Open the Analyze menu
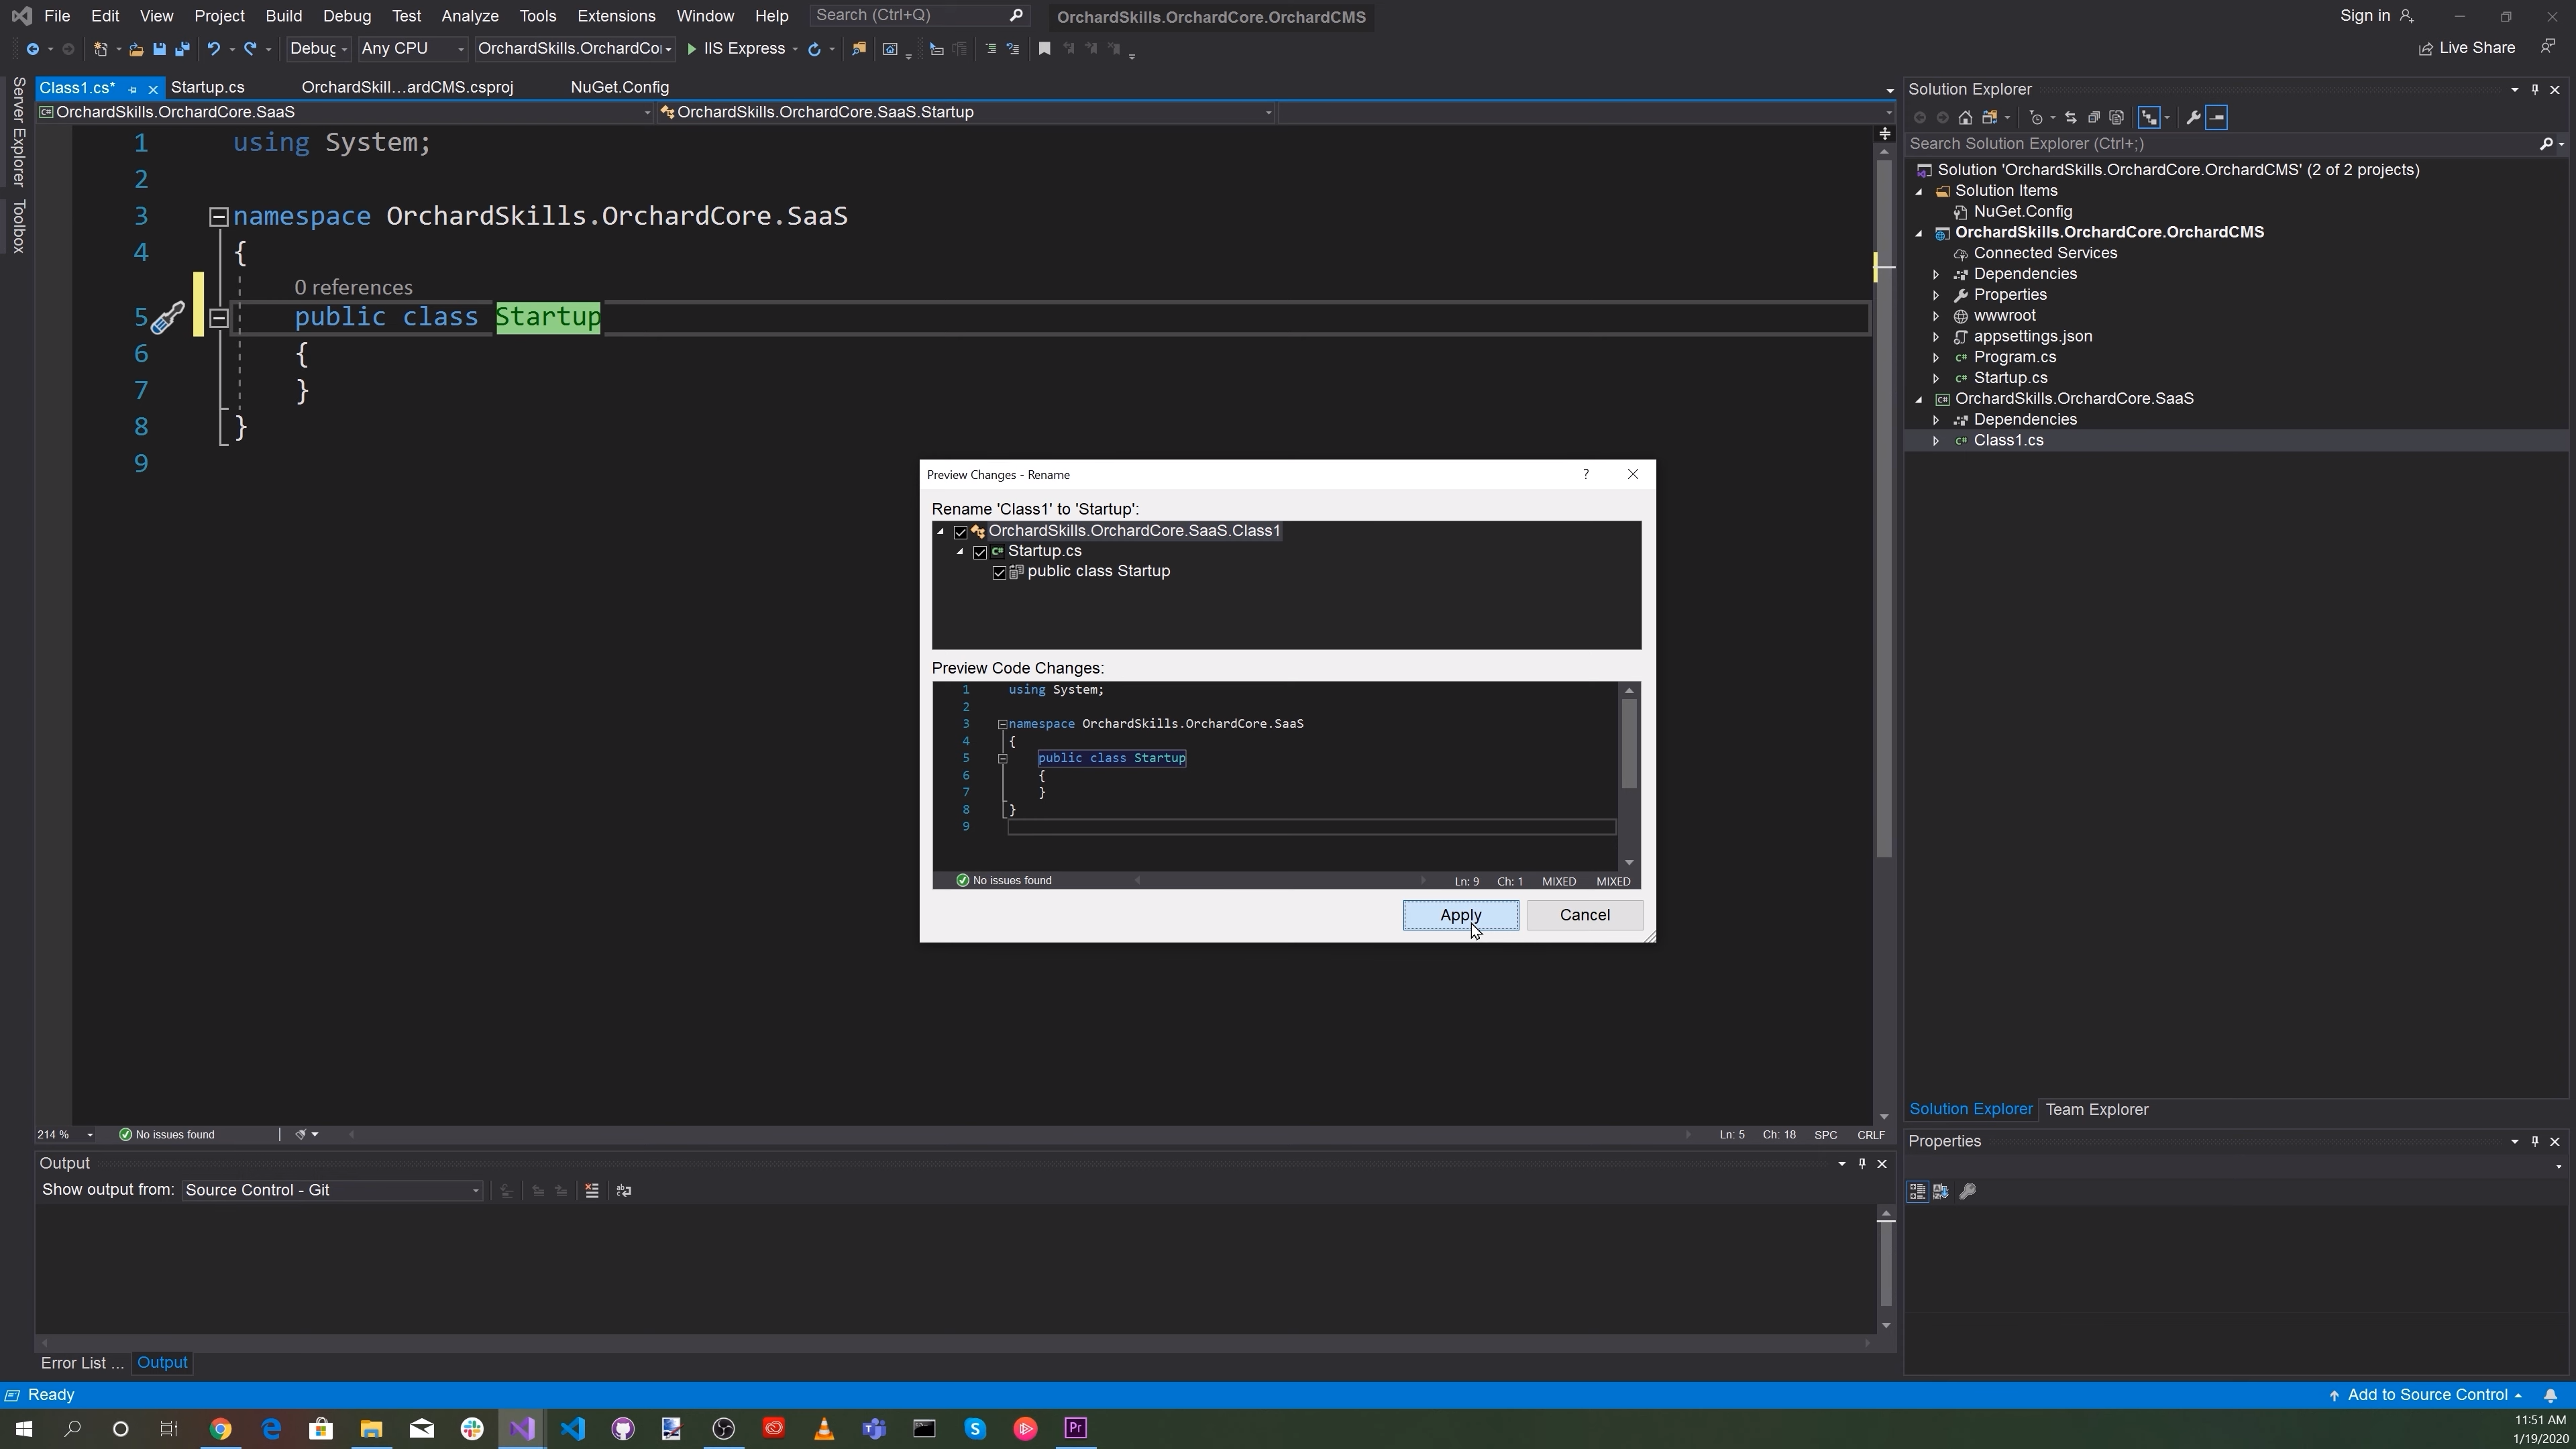Screen dimensions: 2576x1449 pyautogui.click(x=469, y=16)
